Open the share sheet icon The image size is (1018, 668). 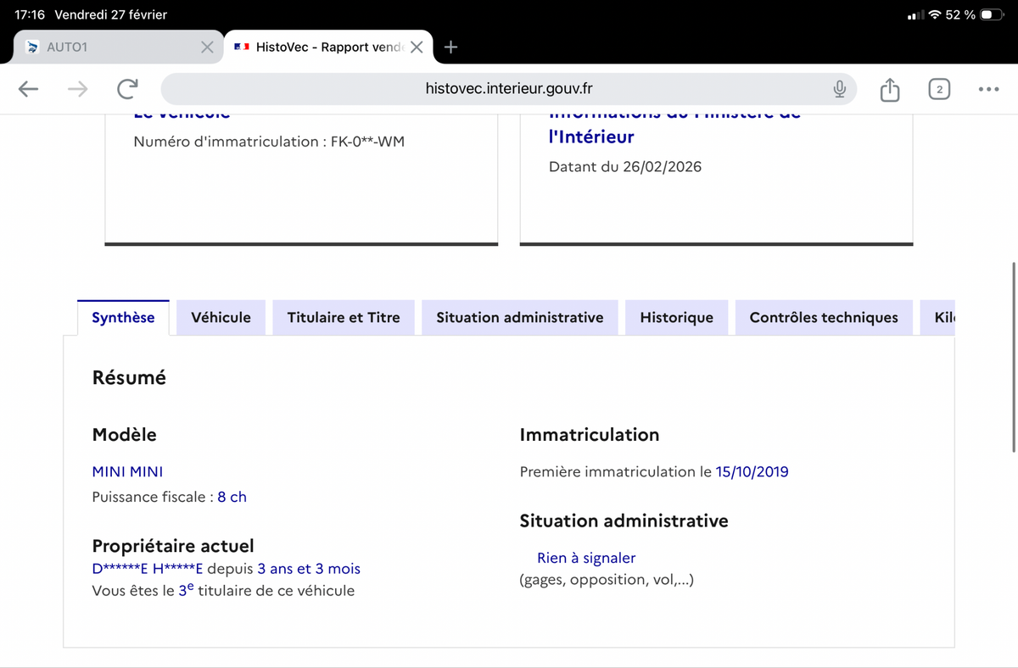[x=889, y=89]
